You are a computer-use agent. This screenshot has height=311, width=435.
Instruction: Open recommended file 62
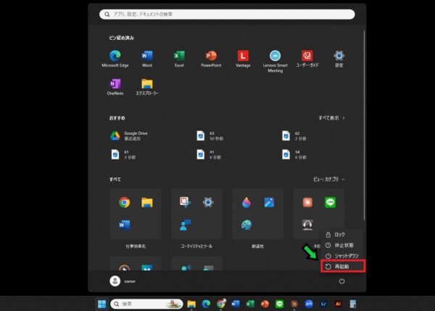point(294,136)
